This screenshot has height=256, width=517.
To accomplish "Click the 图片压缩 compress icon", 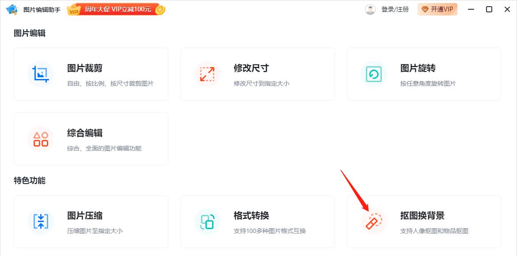I will click(41, 222).
